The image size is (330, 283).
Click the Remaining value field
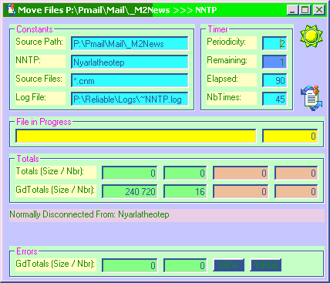(274, 62)
